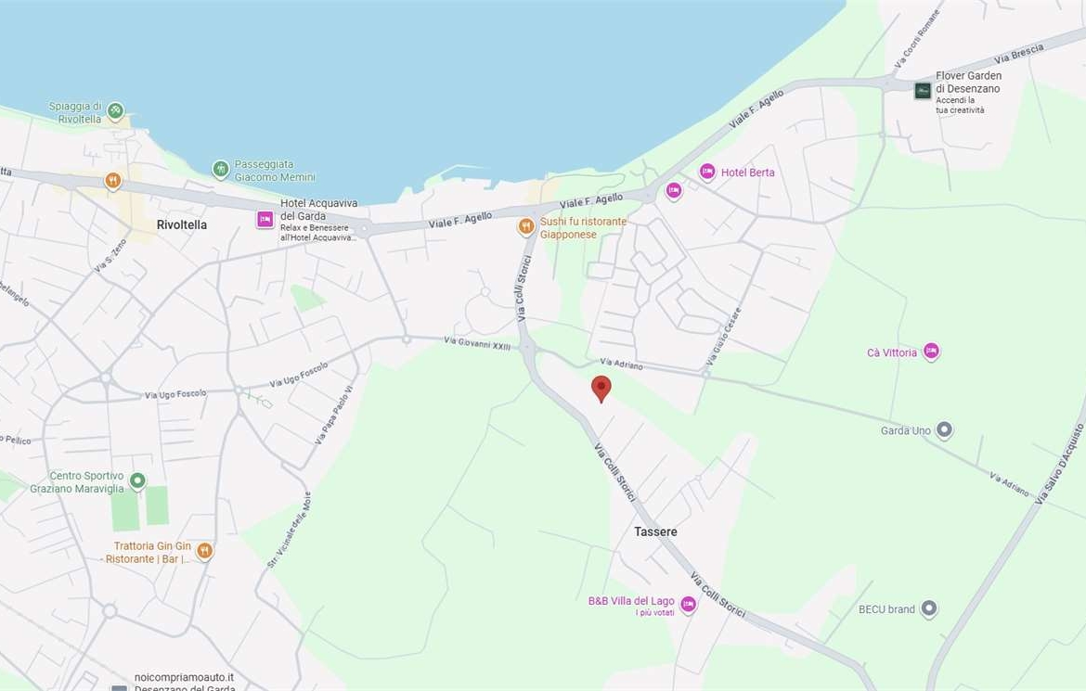This screenshot has width=1086, height=691.
Task: Open the Passeggiata Giacomo Memini park marker
Action: (221, 169)
